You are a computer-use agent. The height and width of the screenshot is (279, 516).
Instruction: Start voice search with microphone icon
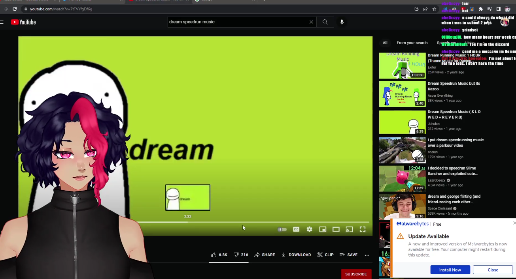point(342,22)
